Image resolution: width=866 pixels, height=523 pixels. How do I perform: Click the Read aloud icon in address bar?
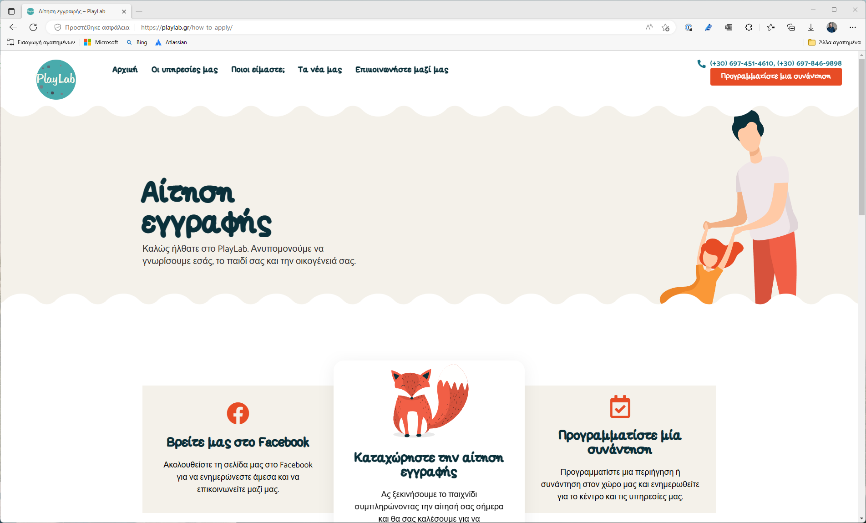pos(649,27)
